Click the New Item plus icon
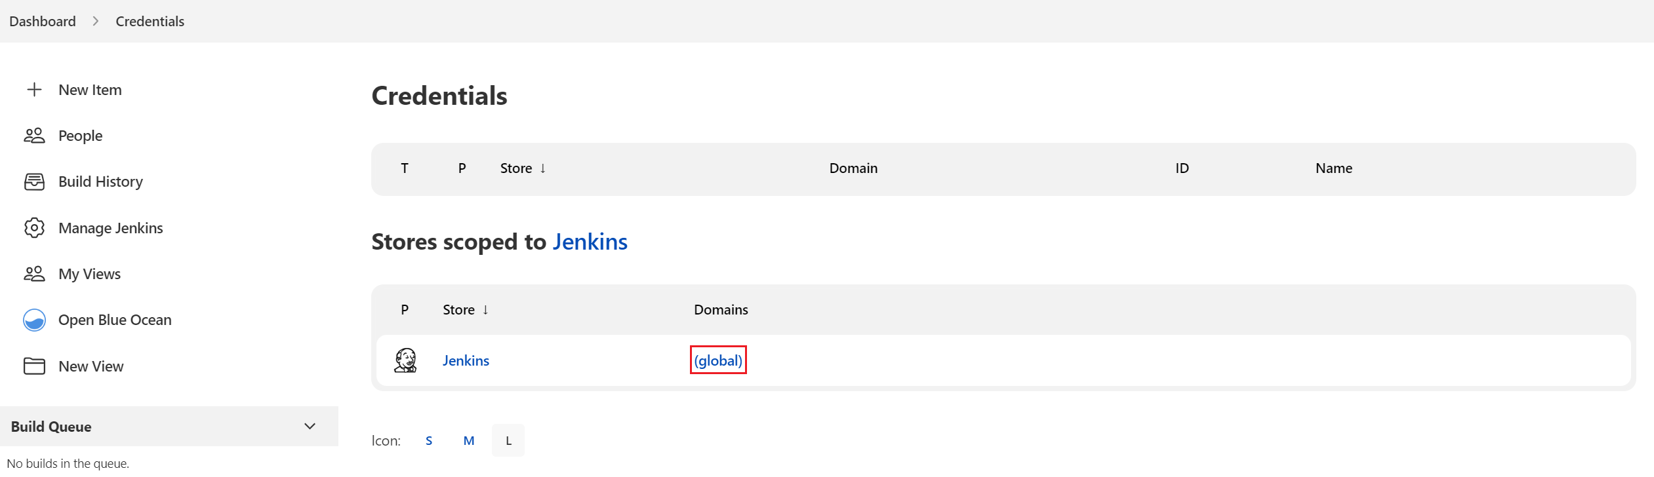The height and width of the screenshot is (477, 1654). pos(34,90)
